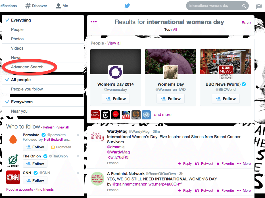Select the All people filter

click(x=43, y=80)
